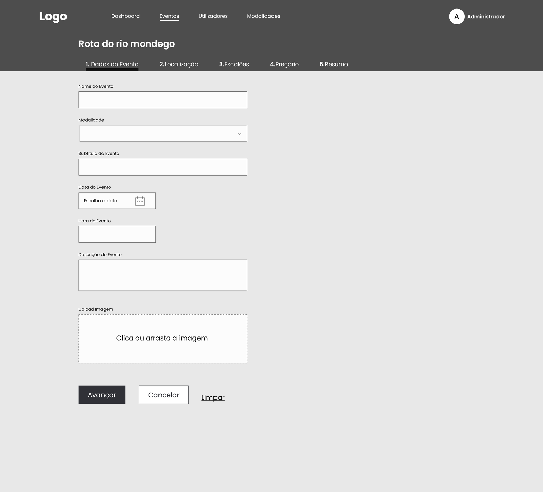Go to the Eventos menu item
The width and height of the screenshot is (543, 492).
pyautogui.click(x=169, y=16)
